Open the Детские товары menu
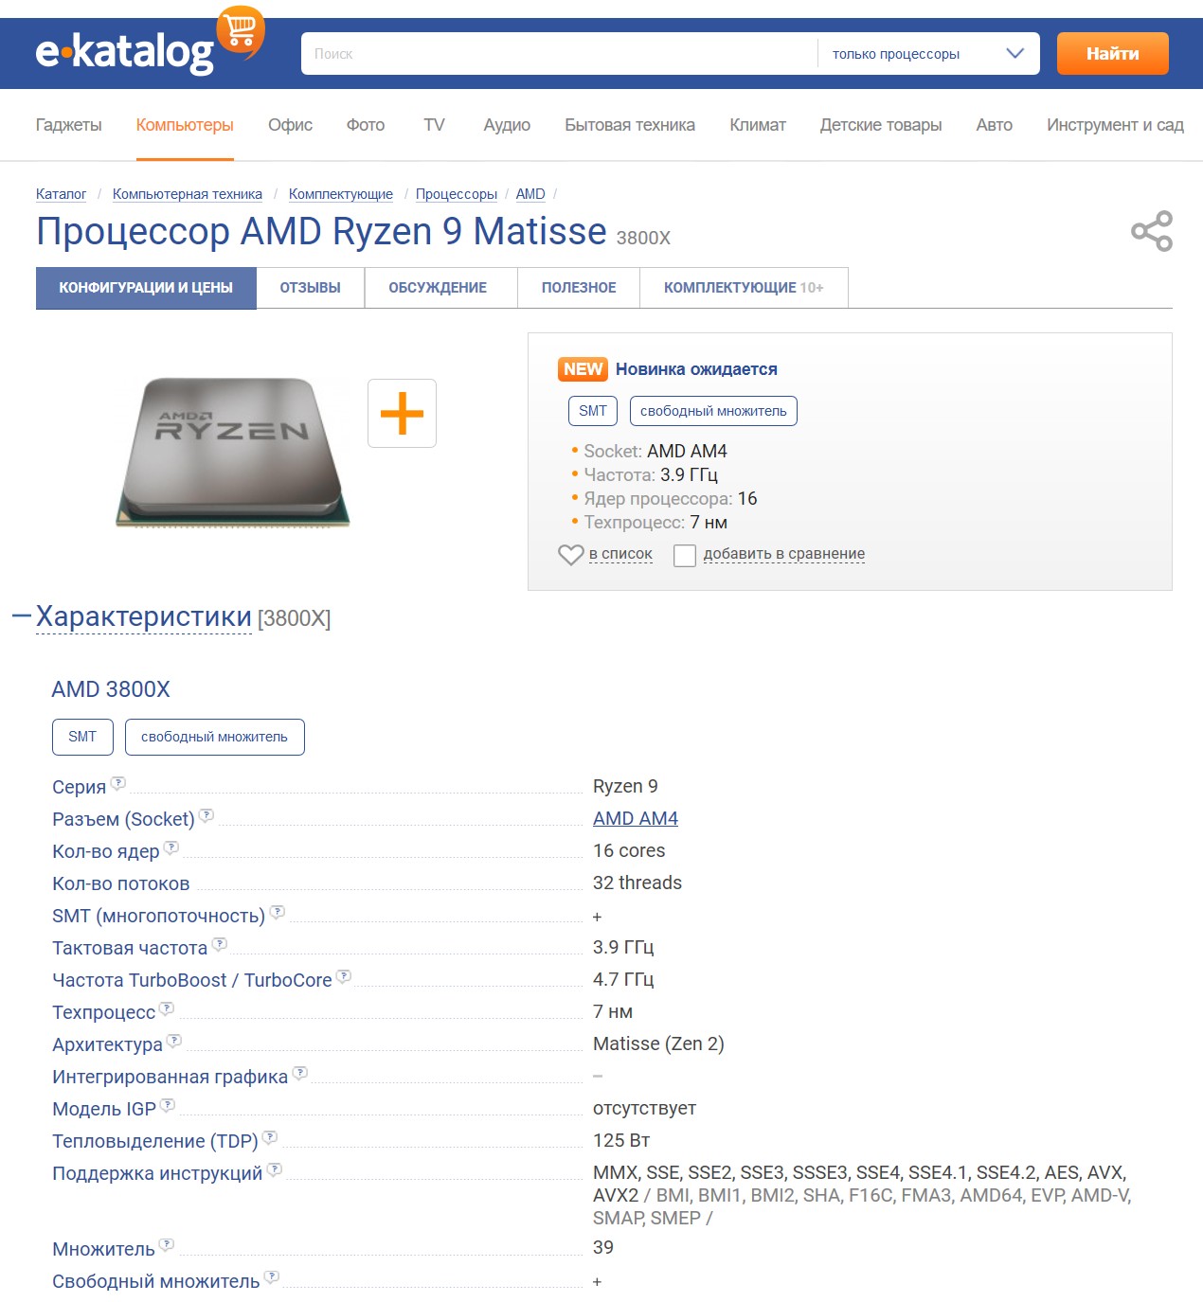 pyautogui.click(x=881, y=125)
